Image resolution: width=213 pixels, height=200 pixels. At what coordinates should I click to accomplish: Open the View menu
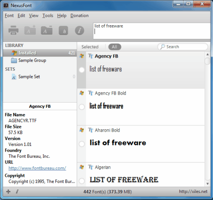point(34,16)
